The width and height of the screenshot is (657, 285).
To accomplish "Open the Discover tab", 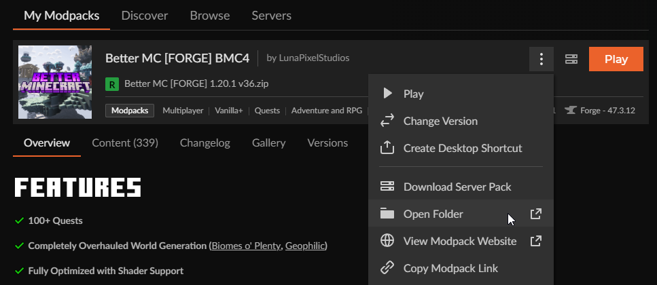I will coord(145,16).
